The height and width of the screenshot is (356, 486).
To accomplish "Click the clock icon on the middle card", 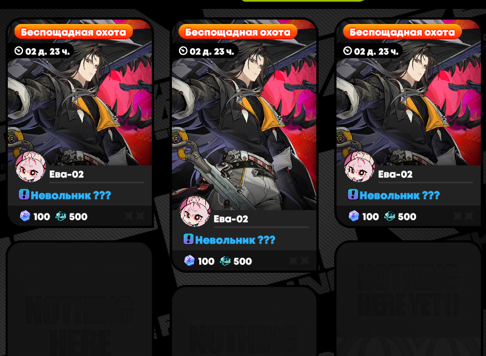I will pos(183,51).
